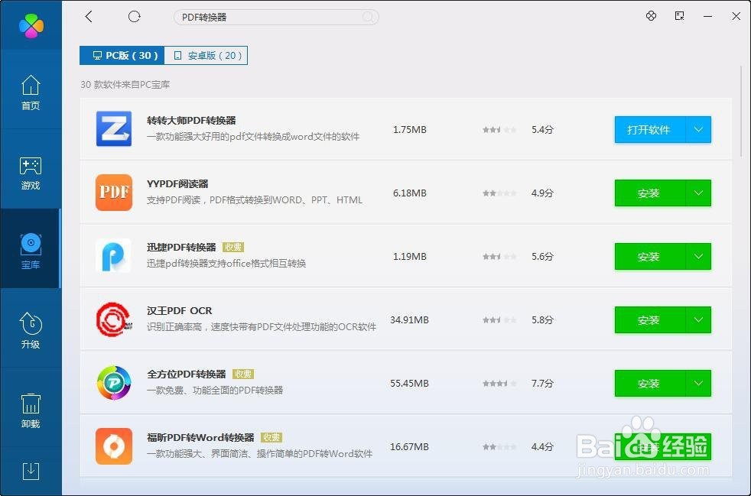Open the 升级 upgrade section
751x496 pixels.
(x=31, y=330)
